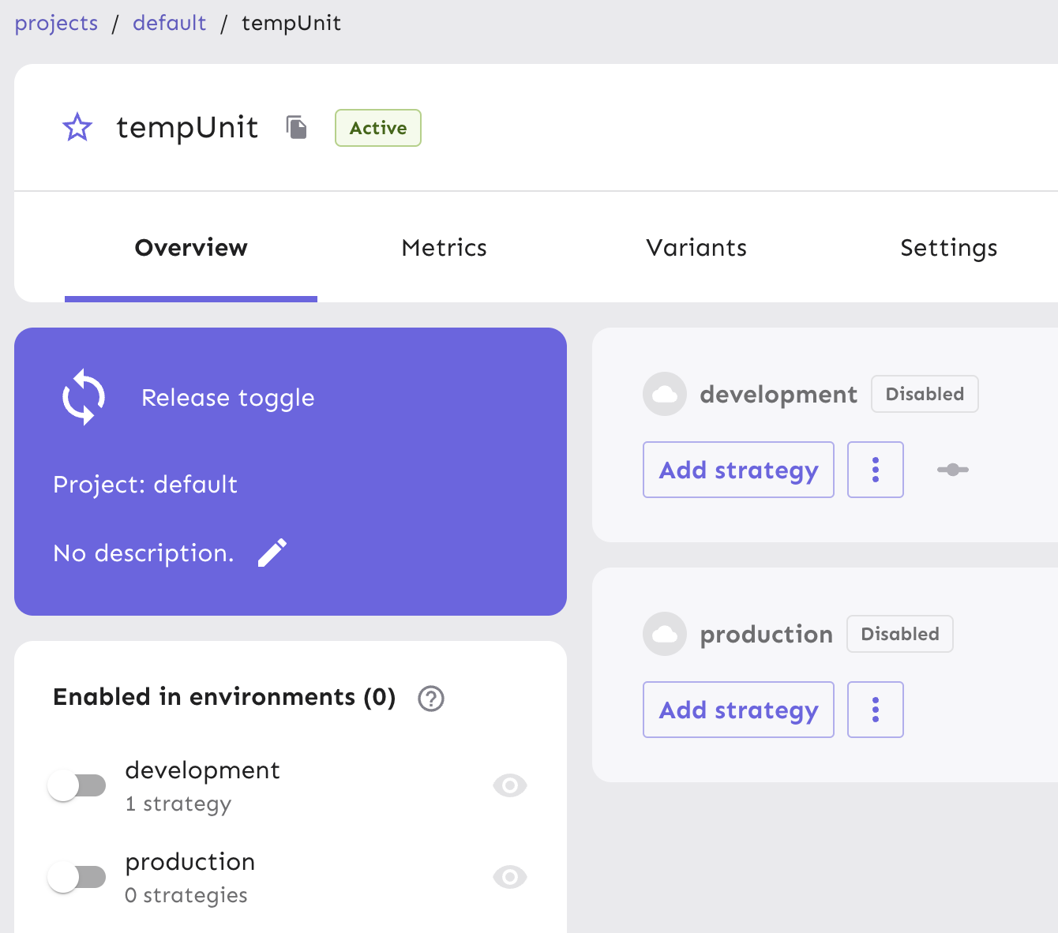Navigate to the projects breadcrumb link
The width and height of the screenshot is (1058, 933).
[x=55, y=23]
